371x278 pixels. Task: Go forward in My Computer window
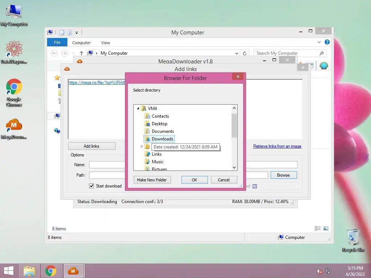click(x=64, y=53)
